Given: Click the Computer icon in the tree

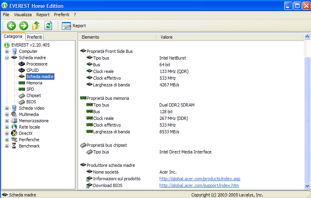Looking at the screenshot, I should click(14, 51).
